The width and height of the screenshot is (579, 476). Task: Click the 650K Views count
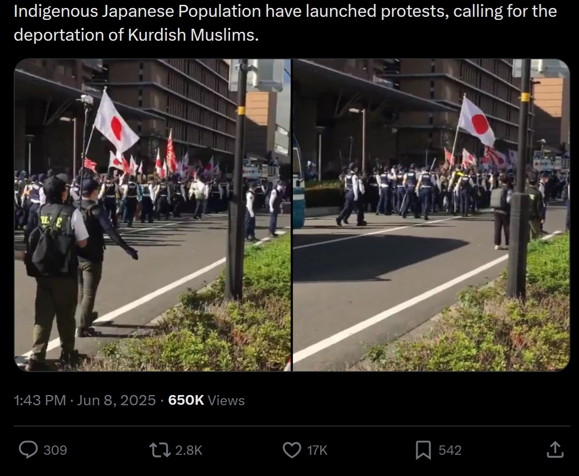207,400
